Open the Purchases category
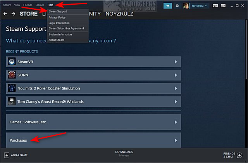Image resolution: width=248 pixels, height=163 pixels. 93,140
